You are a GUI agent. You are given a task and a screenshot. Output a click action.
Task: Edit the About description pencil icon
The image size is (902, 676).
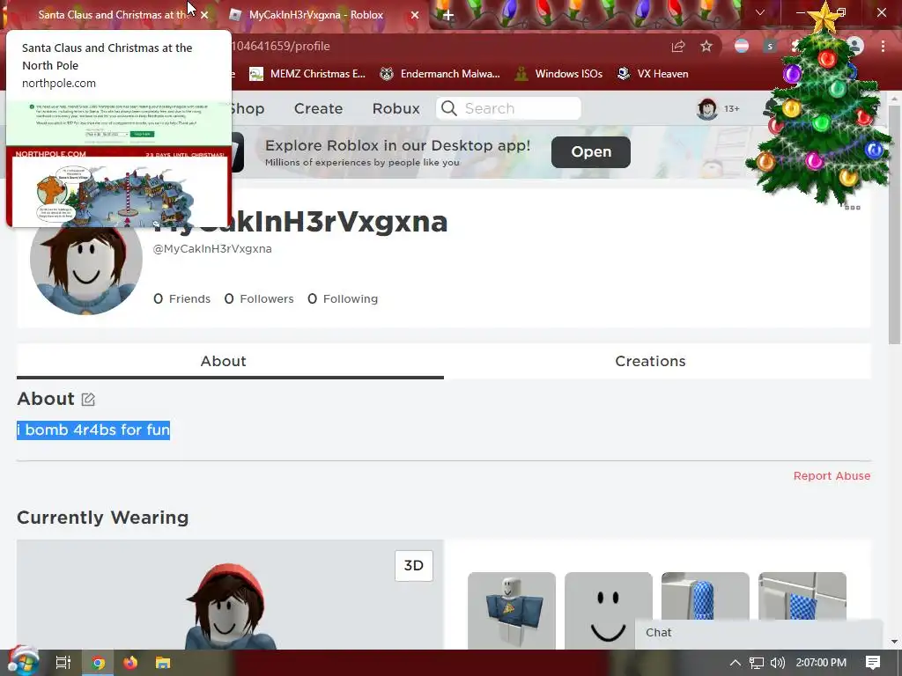point(88,399)
